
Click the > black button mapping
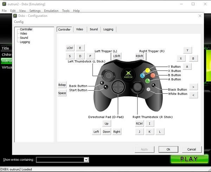click(x=193, y=87)
